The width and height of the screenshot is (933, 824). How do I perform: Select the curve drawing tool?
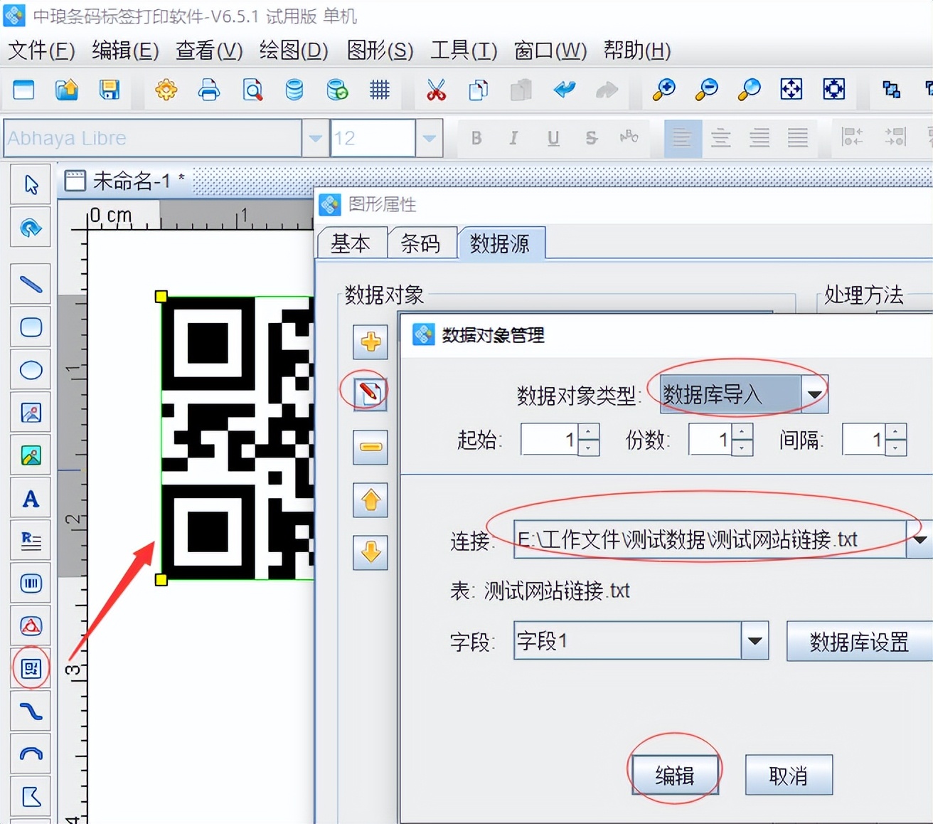(31, 711)
